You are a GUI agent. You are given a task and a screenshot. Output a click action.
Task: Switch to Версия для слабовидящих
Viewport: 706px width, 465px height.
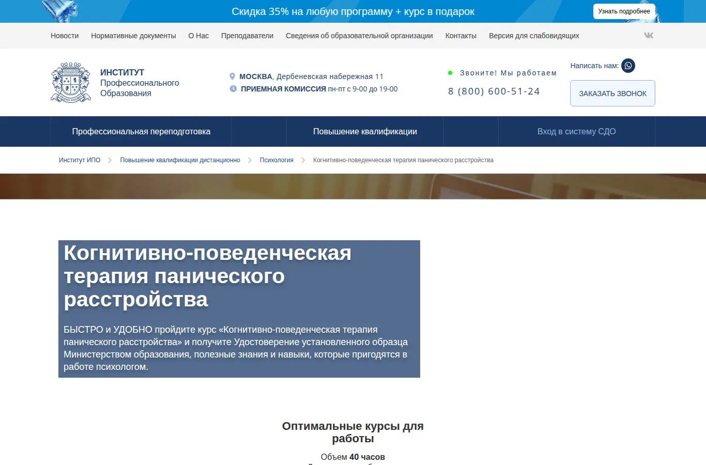tap(534, 36)
